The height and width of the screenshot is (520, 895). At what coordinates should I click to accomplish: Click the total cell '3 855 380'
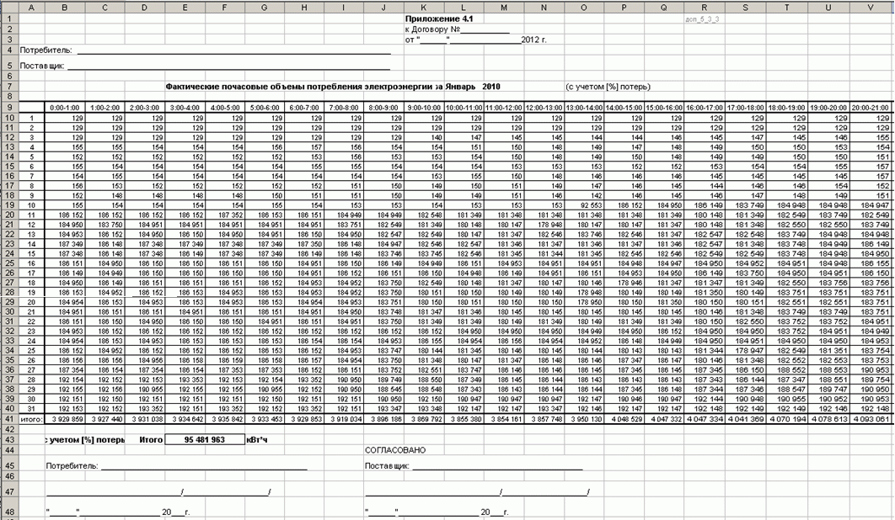464,419
